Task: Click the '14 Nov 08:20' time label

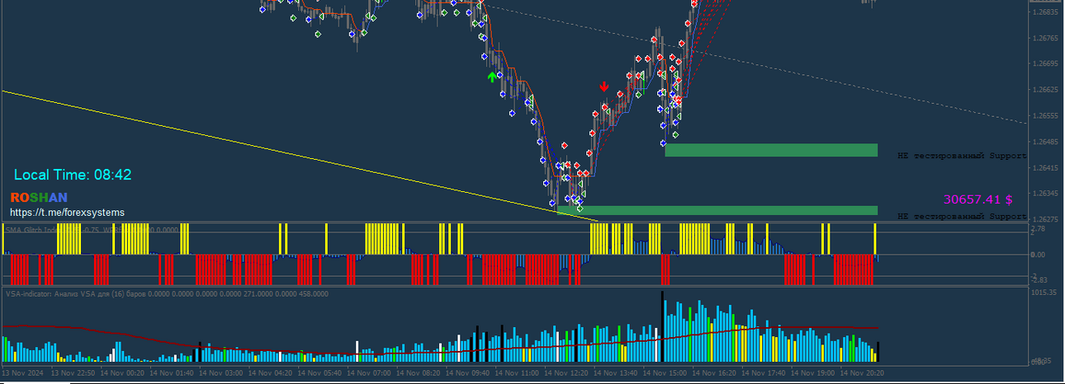Action: 418,372
